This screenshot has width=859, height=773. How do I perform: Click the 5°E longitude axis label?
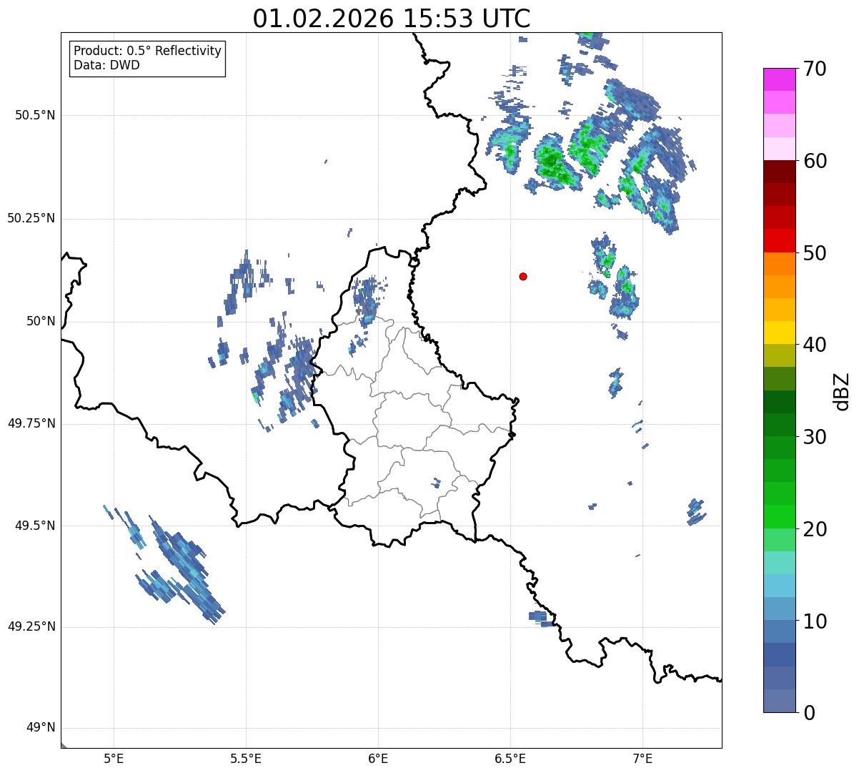point(114,758)
